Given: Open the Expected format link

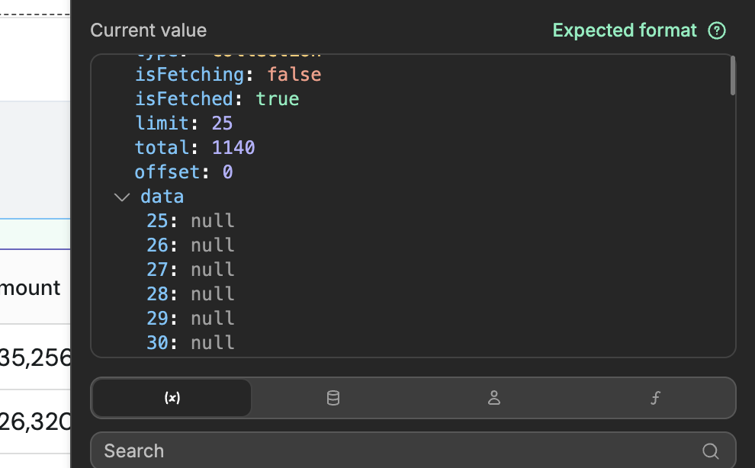Looking at the screenshot, I should [625, 30].
